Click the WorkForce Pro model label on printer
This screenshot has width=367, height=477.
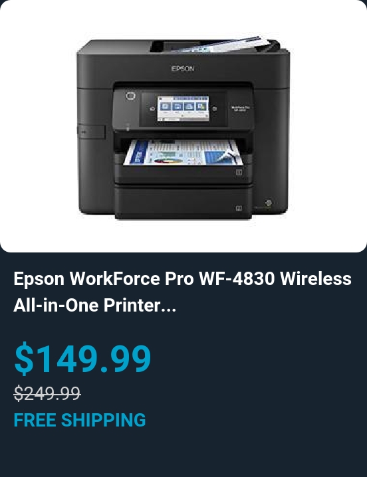(240, 108)
